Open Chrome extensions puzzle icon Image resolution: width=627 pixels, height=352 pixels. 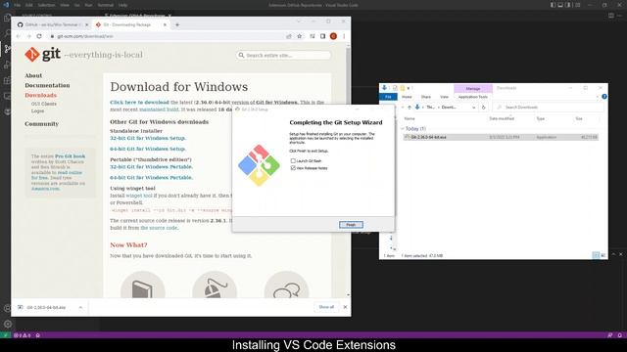pyautogui.click(x=313, y=36)
